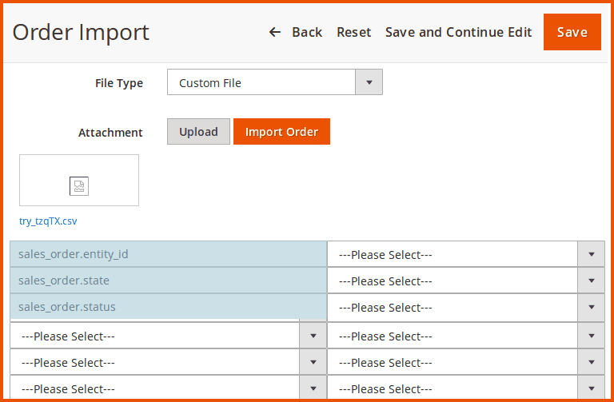Reset the order import form
This screenshot has height=402, width=614.
coord(354,32)
